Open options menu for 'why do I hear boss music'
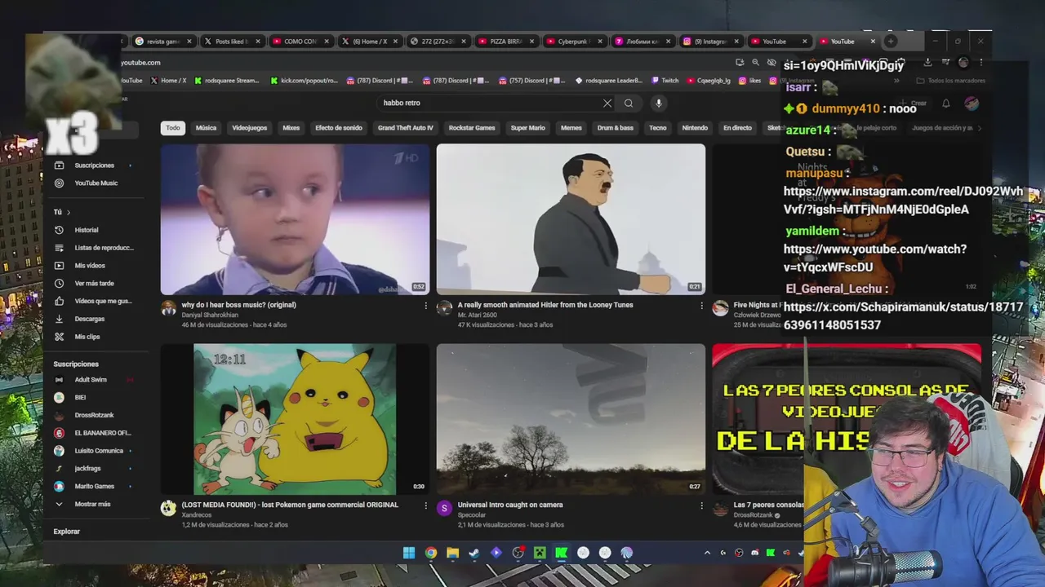 coord(425,306)
